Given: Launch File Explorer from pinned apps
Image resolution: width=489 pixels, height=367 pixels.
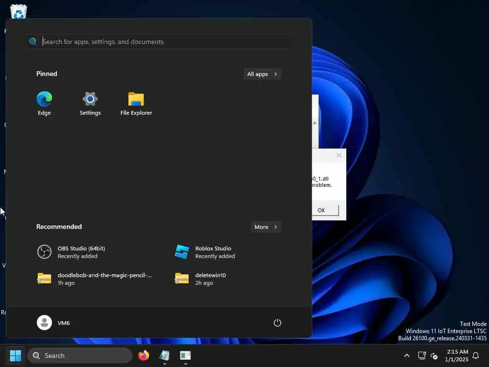Looking at the screenshot, I should tap(136, 103).
